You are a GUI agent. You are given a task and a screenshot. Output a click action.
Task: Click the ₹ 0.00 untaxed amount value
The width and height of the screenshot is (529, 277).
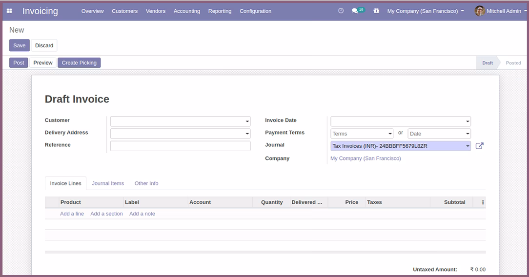click(x=478, y=270)
